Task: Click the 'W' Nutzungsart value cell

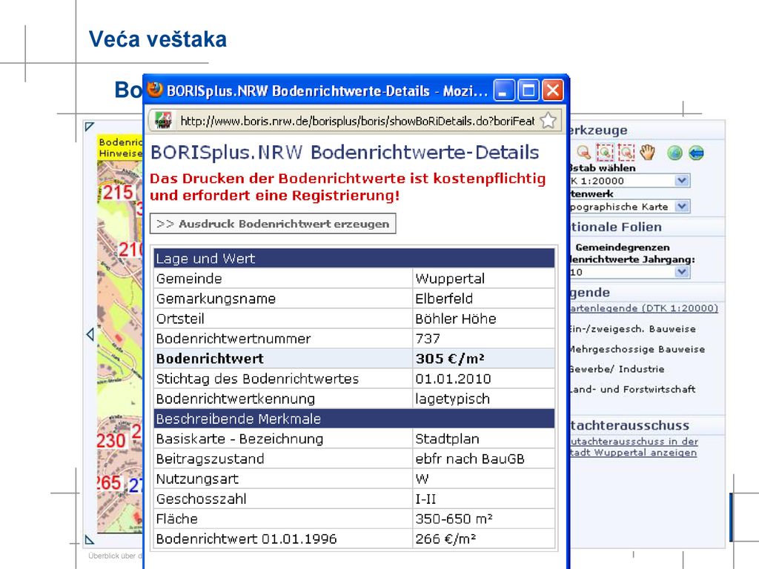Action: tap(483, 479)
